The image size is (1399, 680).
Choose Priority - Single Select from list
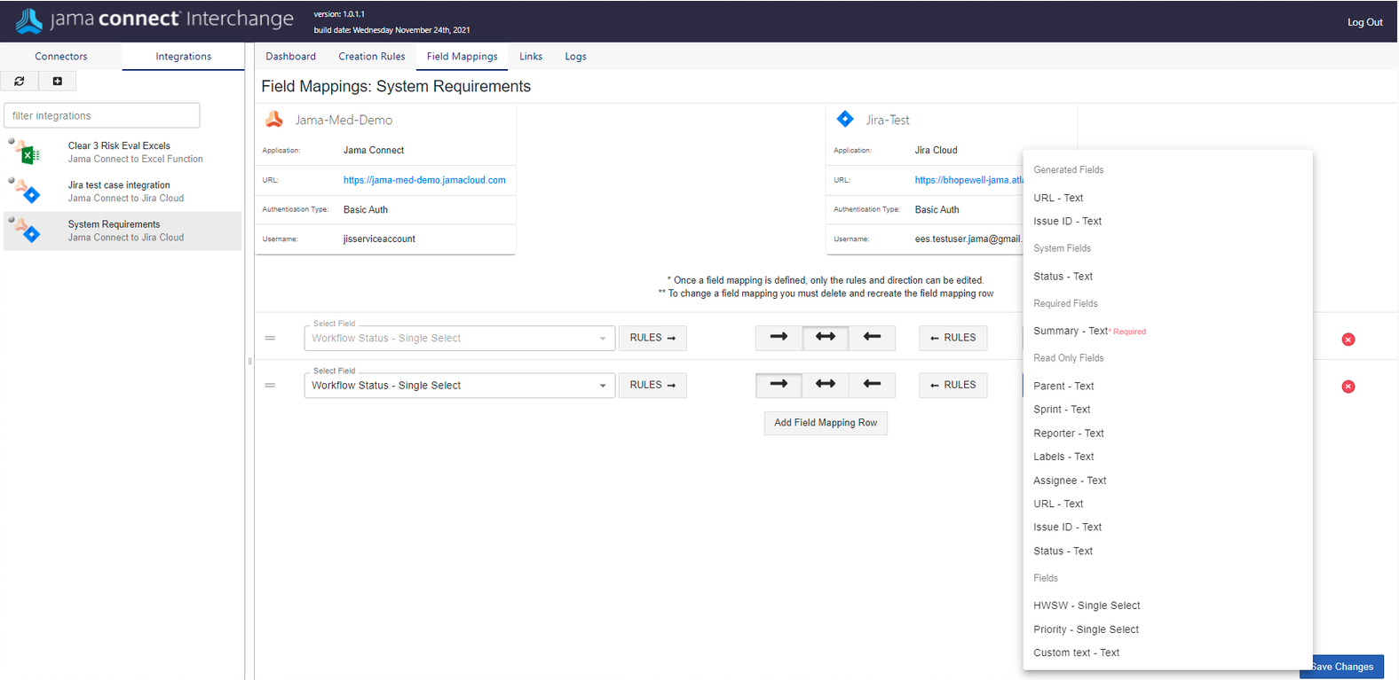tap(1086, 629)
